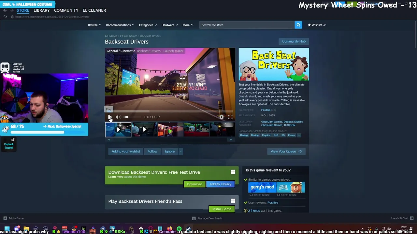This screenshot has height=234, width=417.
Task: Open the fourth screenshot thumbnail with grandma
Action: pyautogui.click(x=196, y=129)
